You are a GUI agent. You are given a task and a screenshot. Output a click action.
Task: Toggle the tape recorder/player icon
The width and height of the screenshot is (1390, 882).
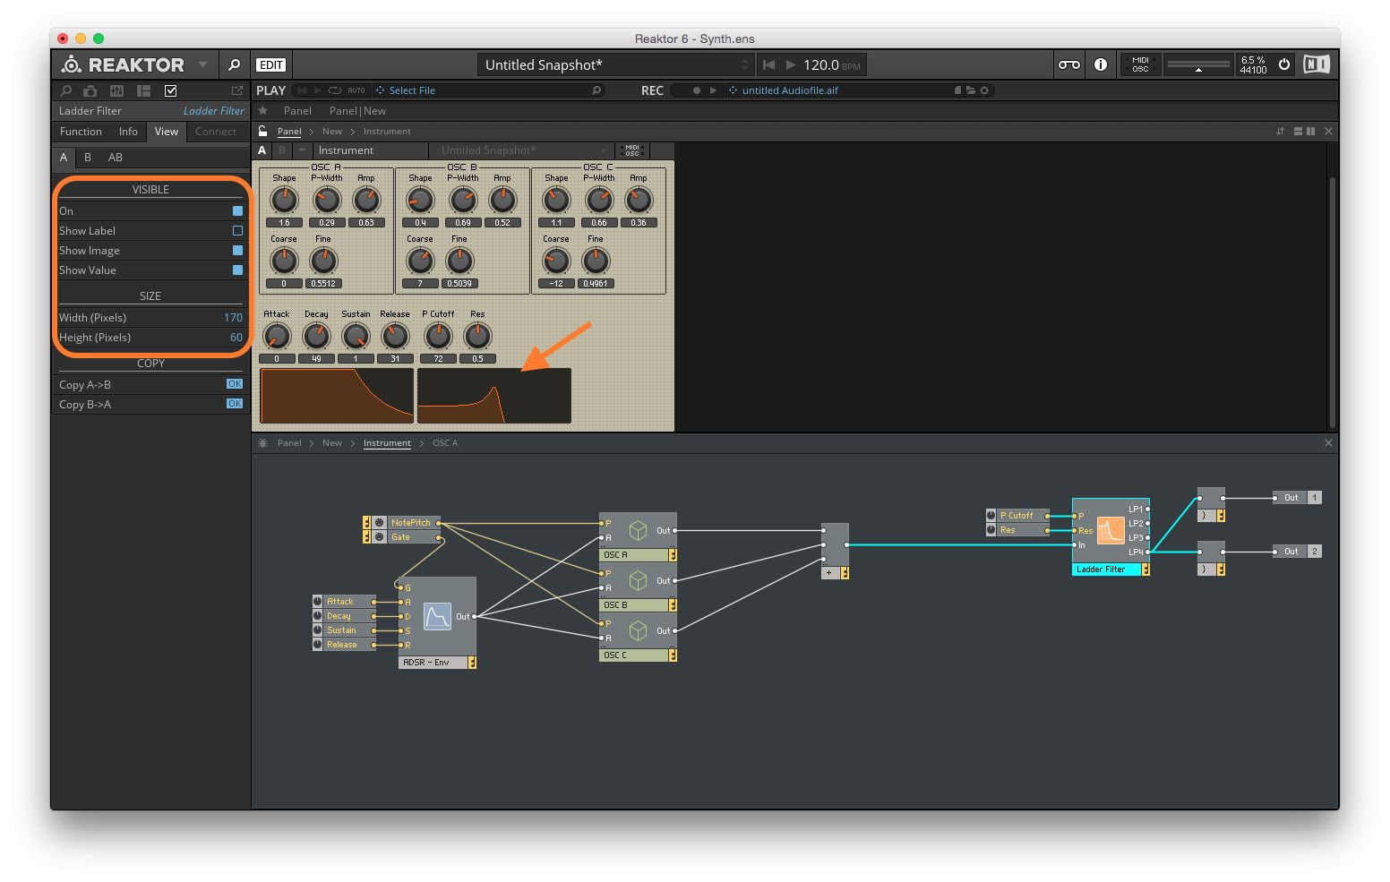1069,64
